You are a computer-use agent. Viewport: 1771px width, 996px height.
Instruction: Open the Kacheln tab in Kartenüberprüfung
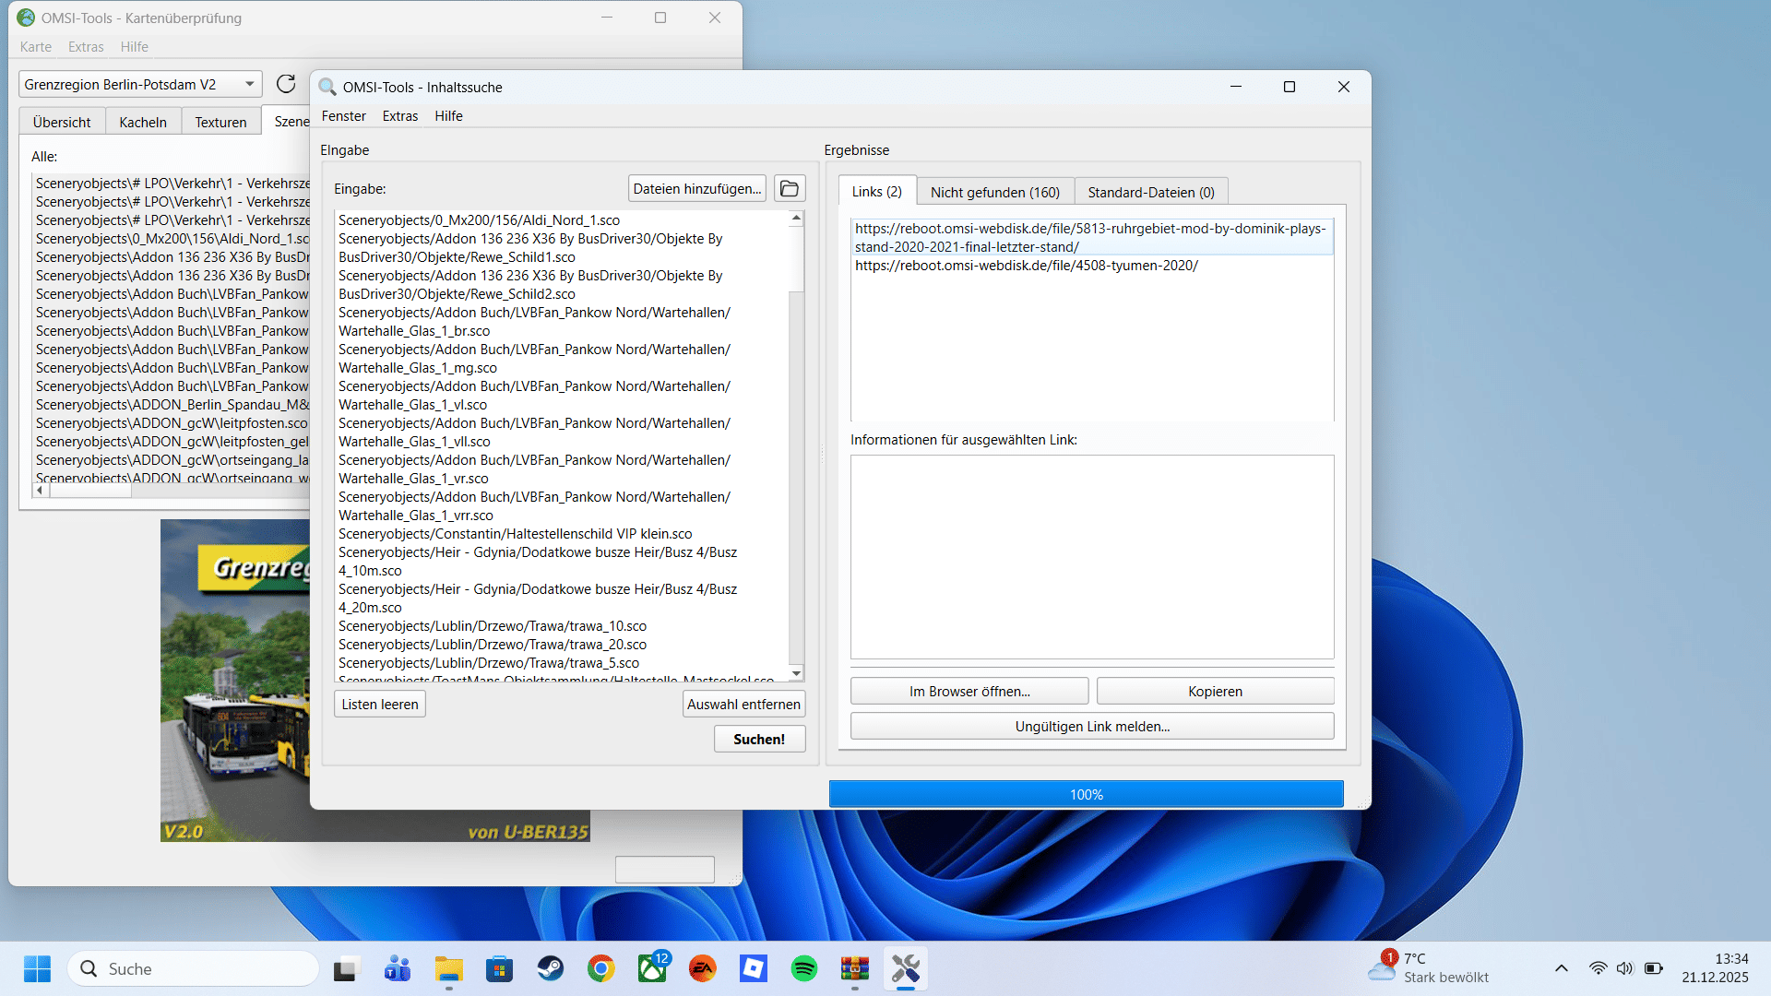click(x=143, y=122)
